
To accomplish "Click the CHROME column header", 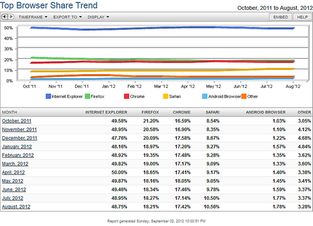I will coord(182,112).
